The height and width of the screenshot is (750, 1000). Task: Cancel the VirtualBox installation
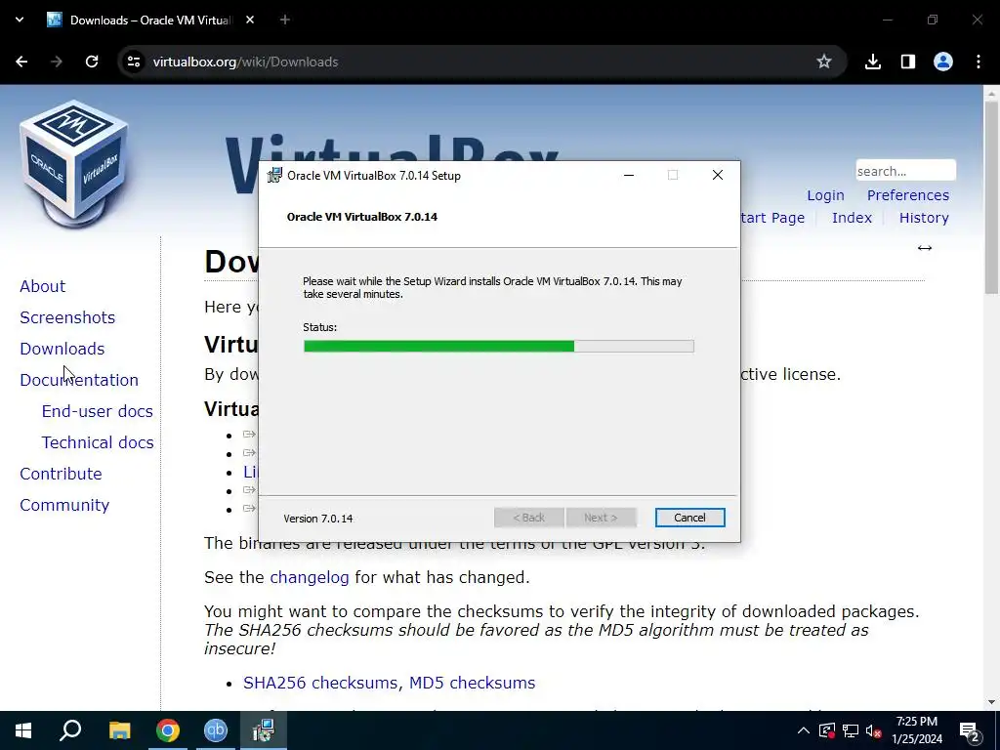pyautogui.click(x=689, y=518)
